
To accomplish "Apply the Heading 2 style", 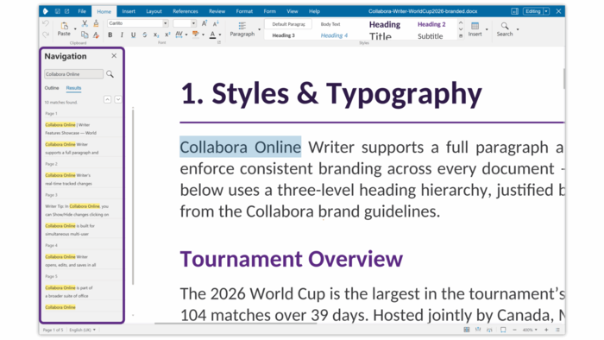I will pos(431,24).
